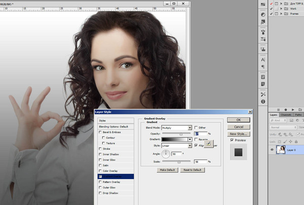Open the Normal blend mode dropdown in Layers

[283, 127]
